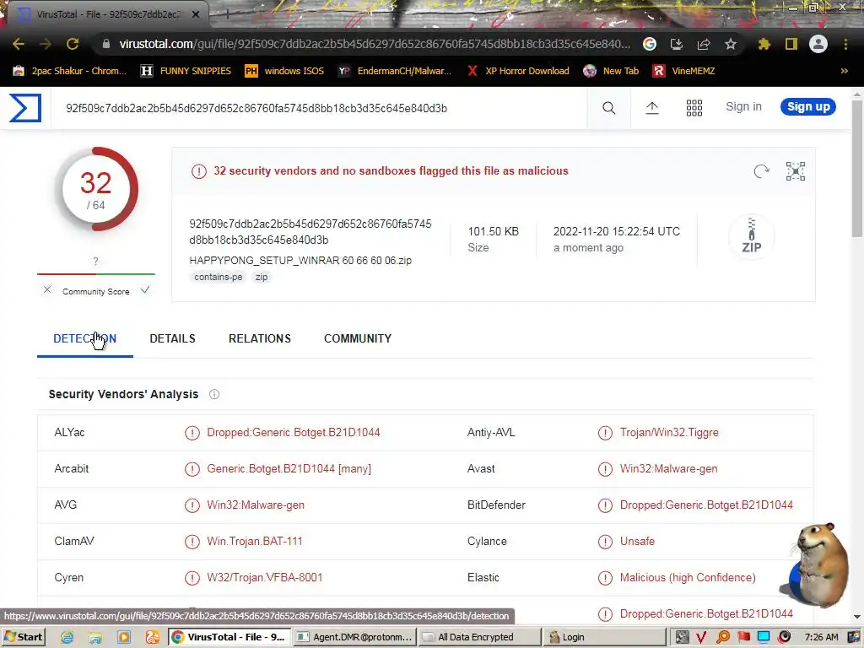This screenshot has width=864, height=648.
Task: Click the ALYac result Dropped:Generic.Botget.B21D1044
Action: 293,433
